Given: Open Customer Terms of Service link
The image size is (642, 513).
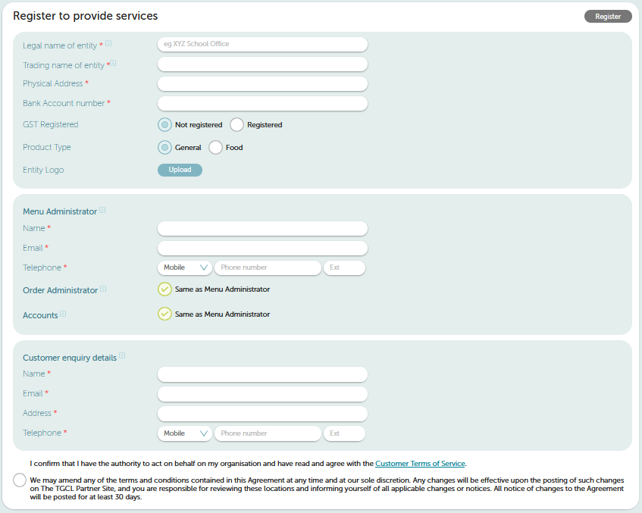Looking at the screenshot, I should tap(420, 464).
